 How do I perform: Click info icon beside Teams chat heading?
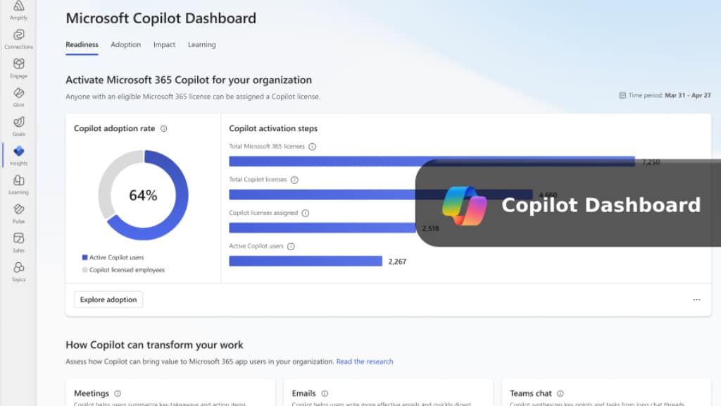pyautogui.click(x=560, y=393)
